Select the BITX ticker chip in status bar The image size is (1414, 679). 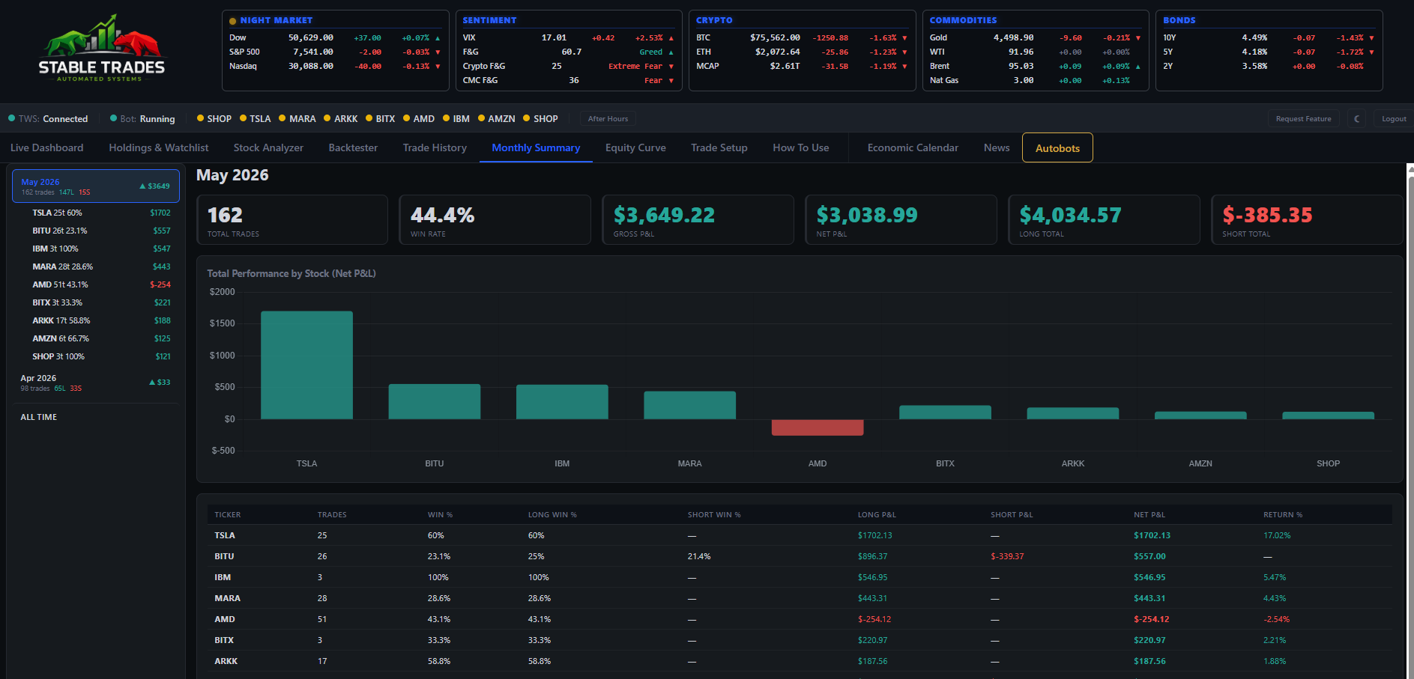[x=381, y=118]
